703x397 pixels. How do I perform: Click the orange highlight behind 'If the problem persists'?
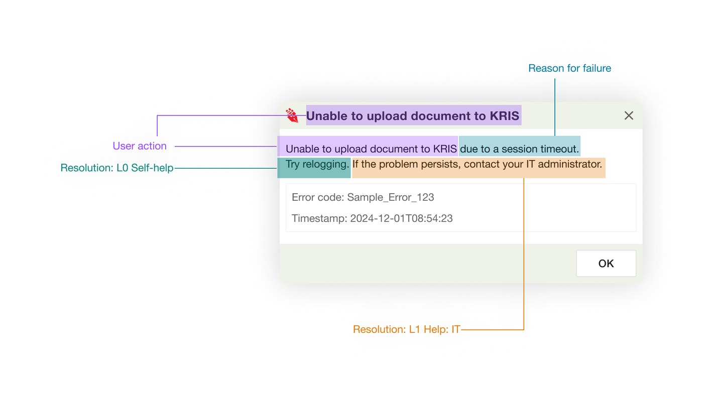click(x=479, y=168)
